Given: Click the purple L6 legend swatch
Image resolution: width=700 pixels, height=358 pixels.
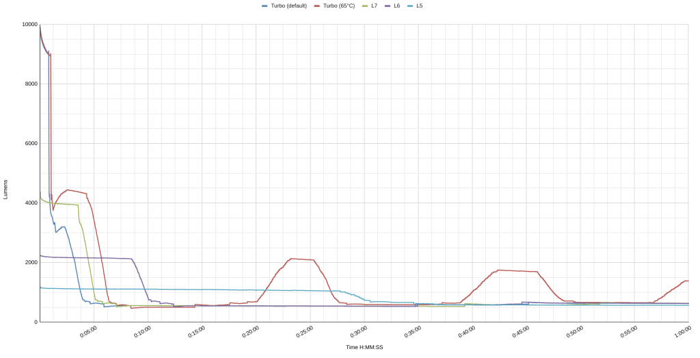Looking at the screenshot, I should 388,6.
